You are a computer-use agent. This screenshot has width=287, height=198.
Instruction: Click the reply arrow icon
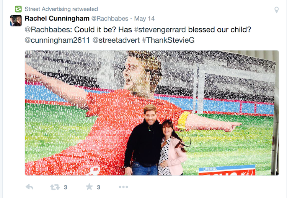pyautogui.click(x=29, y=187)
